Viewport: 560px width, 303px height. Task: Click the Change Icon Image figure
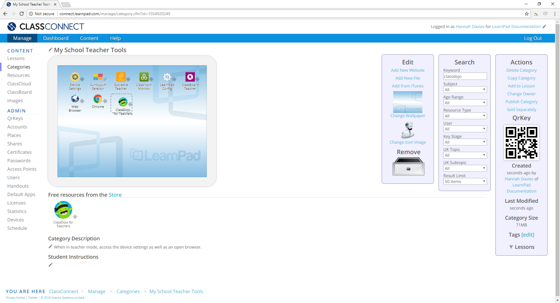pos(408,130)
